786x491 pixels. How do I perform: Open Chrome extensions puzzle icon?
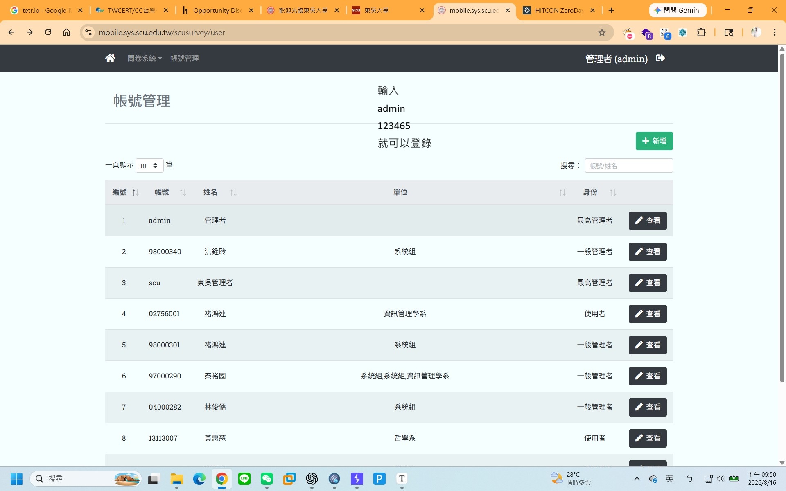[x=701, y=32]
